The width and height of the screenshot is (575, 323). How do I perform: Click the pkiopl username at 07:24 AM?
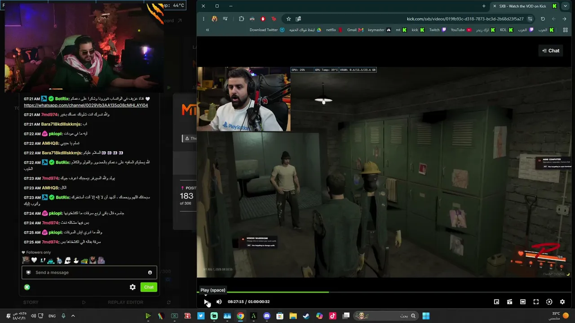pyautogui.click(x=56, y=213)
